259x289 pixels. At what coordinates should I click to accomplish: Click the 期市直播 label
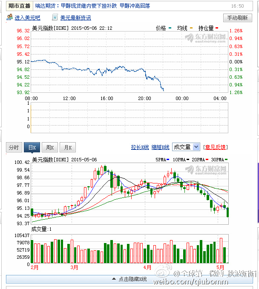[x=19, y=6]
